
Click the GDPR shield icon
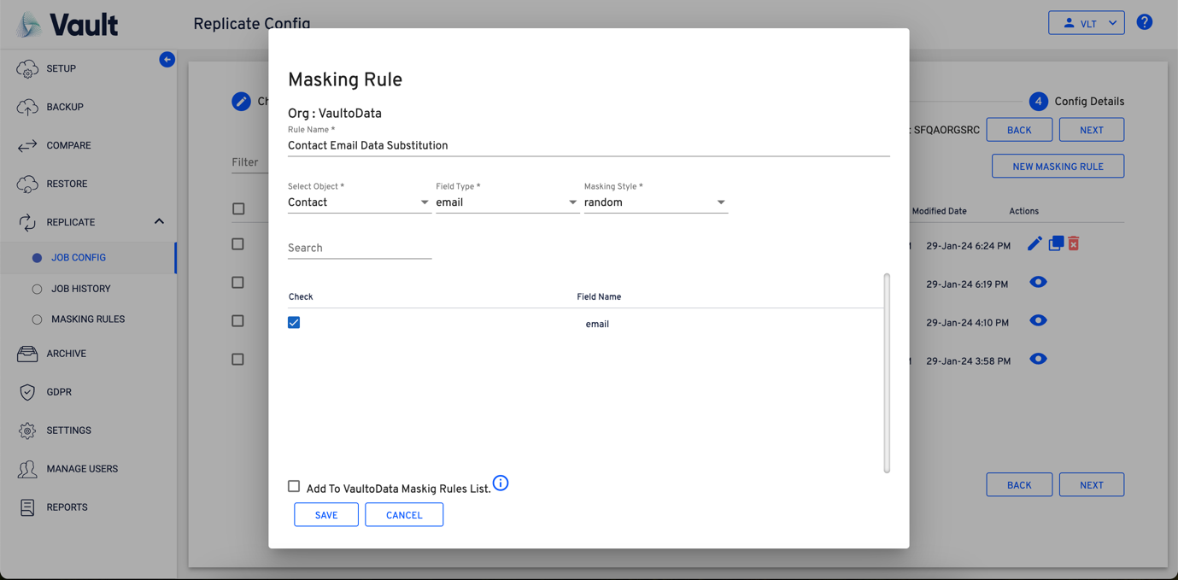(27, 392)
